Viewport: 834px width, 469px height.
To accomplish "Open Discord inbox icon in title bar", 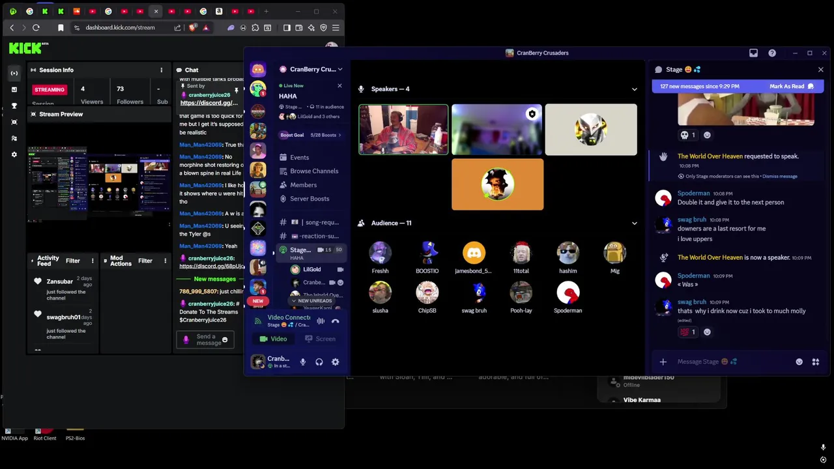I will (753, 53).
